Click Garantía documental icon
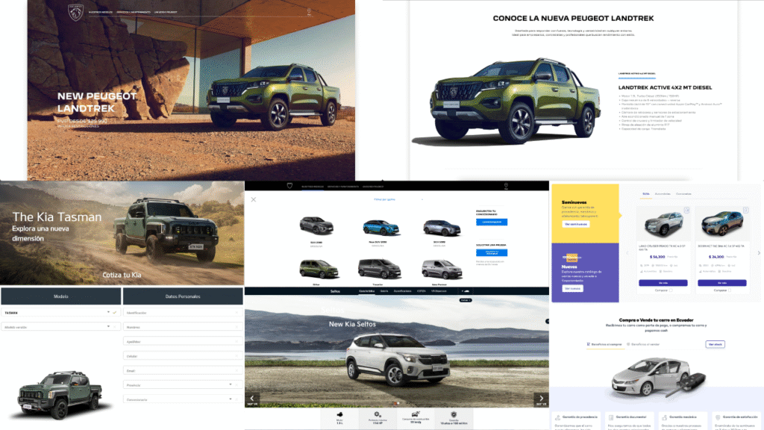Image resolution: width=764 pixels, height=430 pixels. pos(611,417)
